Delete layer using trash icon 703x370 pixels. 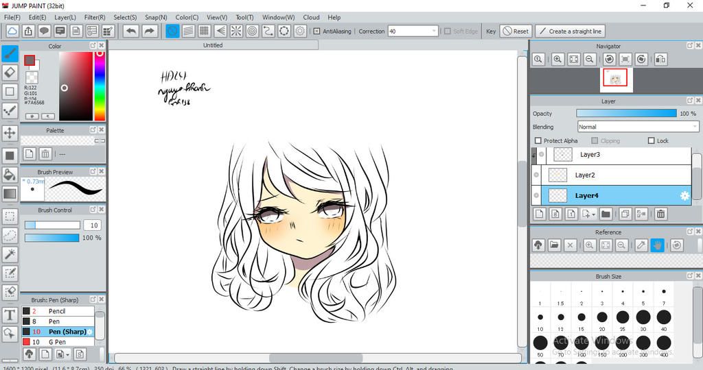click(x=661, y=214)
